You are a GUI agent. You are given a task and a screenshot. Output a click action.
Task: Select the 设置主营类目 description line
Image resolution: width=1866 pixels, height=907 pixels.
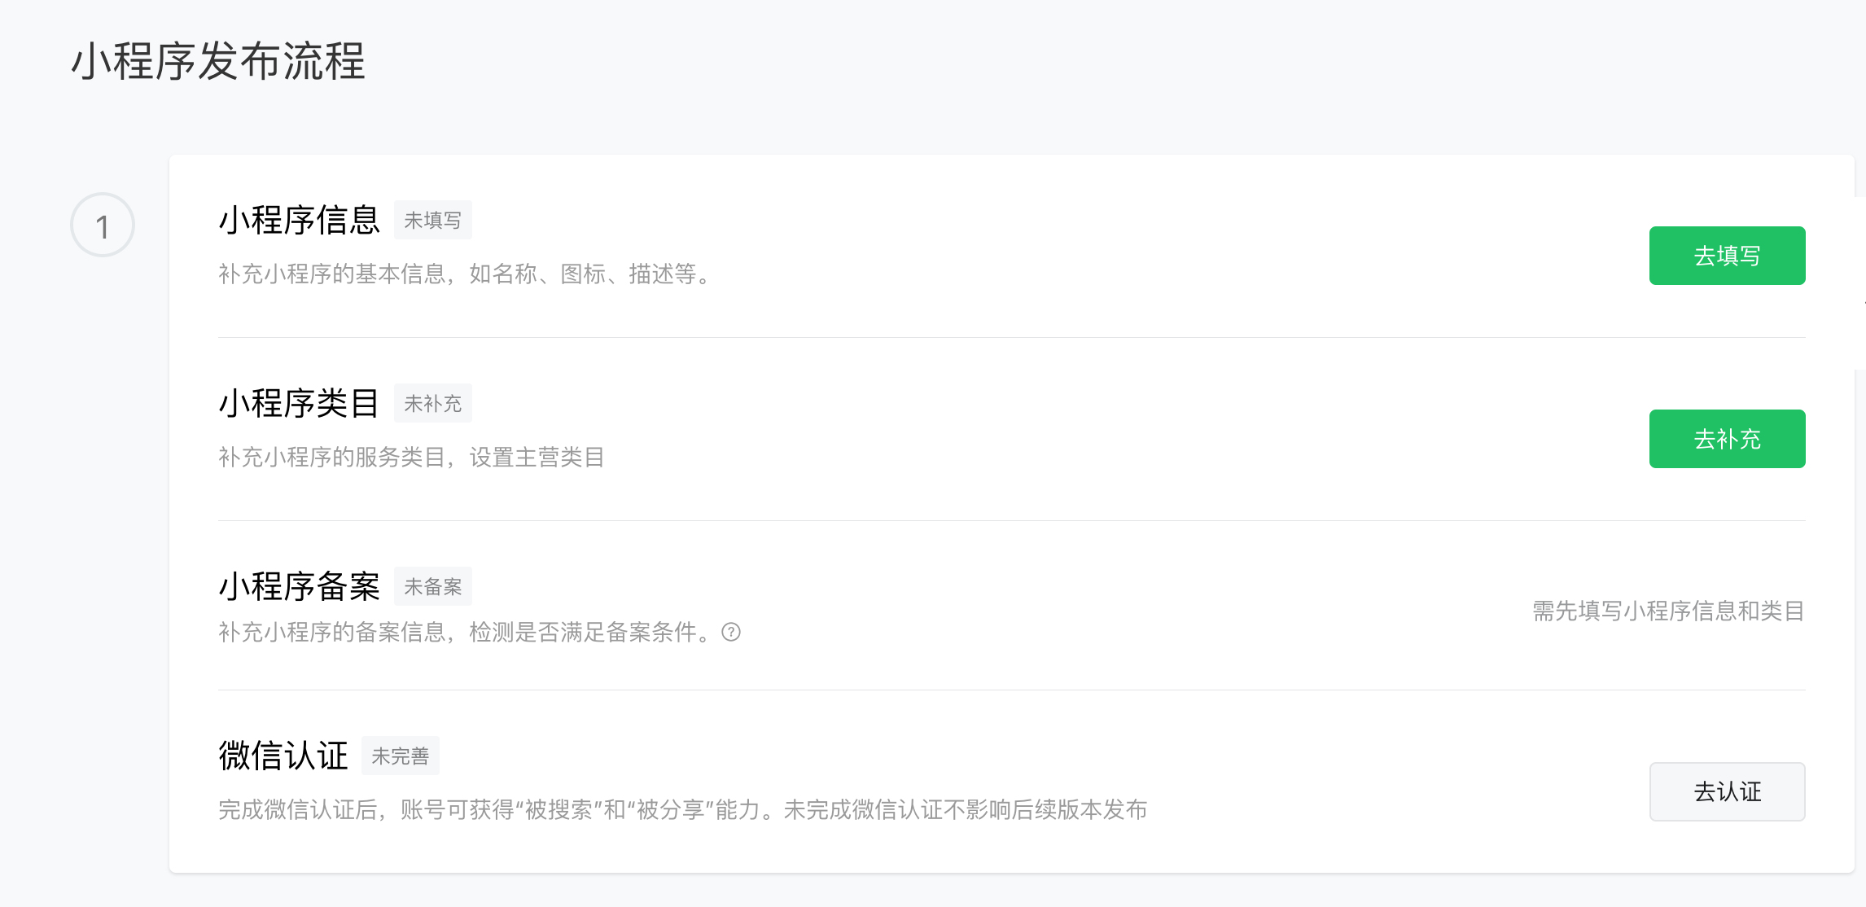(x=411, y=457)
